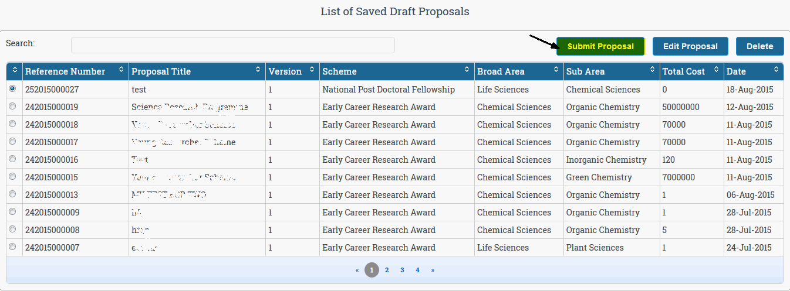The width and height of the screenshot is (790, 291).
Task: Click date 24-Jul-2015
Action: [748, 248]
